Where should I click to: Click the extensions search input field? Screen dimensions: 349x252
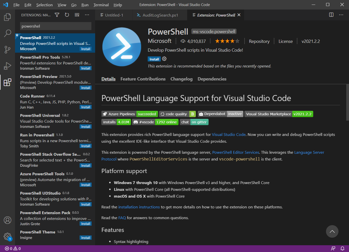tap(56, 26)
